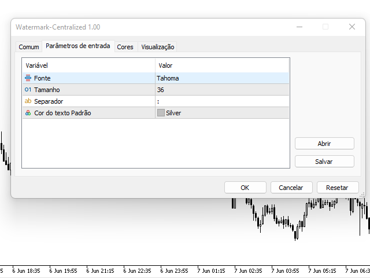
Task: Click the Valor column header
Action: (x=222, y=65)
